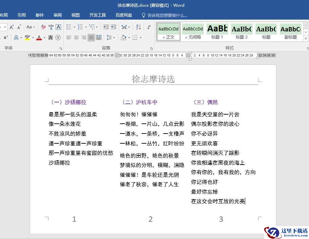Click the heading (二) 沪杭车中
Viewport: 309px width, 239px height.
pos(139,102)
